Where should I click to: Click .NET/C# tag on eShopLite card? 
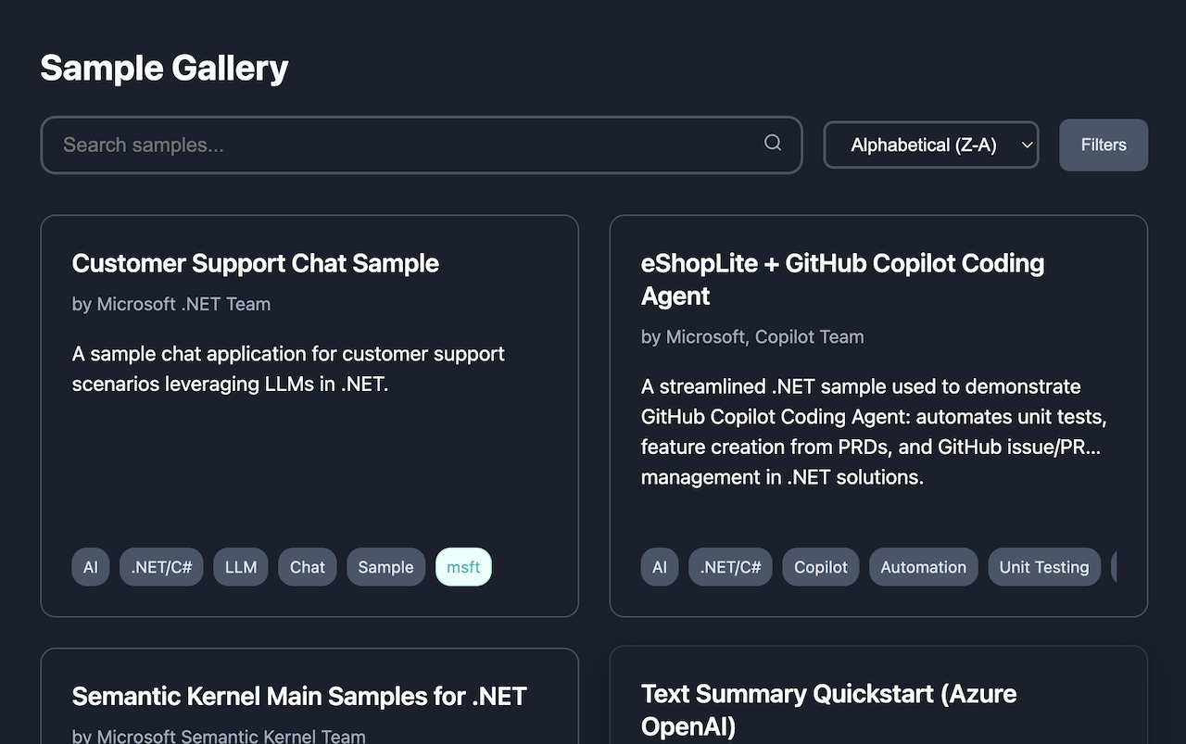(x=730, y=568)
